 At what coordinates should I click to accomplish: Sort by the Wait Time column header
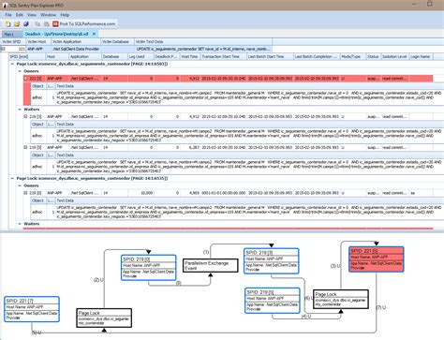click(x=190, y=56)
